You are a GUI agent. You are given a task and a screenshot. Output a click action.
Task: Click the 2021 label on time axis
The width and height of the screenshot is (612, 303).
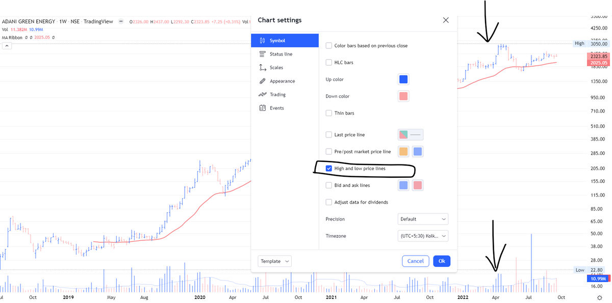(x=331, y=297)
